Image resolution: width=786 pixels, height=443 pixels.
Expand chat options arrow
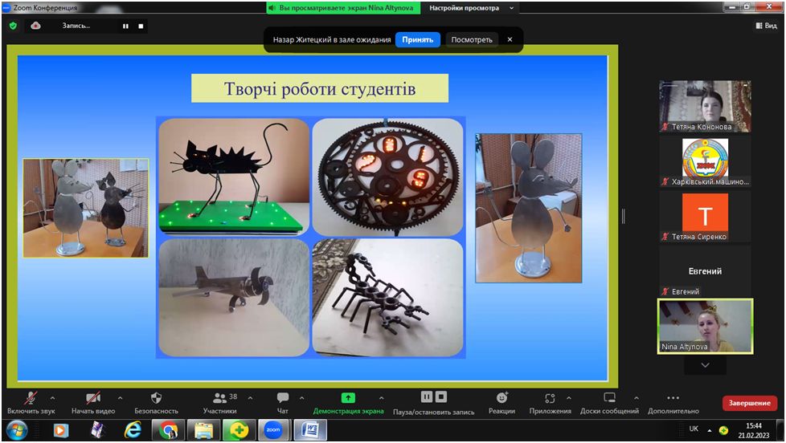tap(301, 398)
